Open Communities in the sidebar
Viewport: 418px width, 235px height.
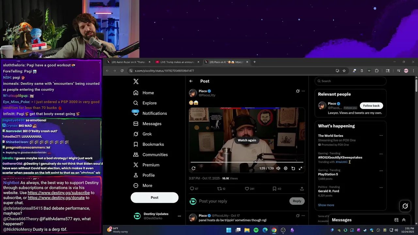coord(150,155)
